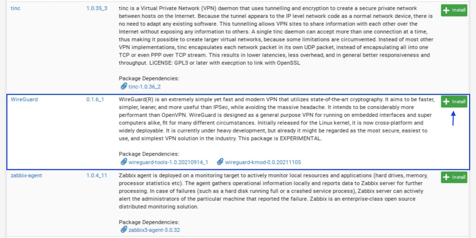
Task: Click the plus icon on WireGuard Install button
Action: 446,102
